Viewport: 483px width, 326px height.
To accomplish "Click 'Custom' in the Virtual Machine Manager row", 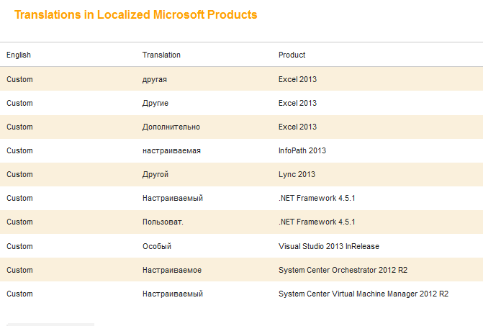I will (19, 294).
